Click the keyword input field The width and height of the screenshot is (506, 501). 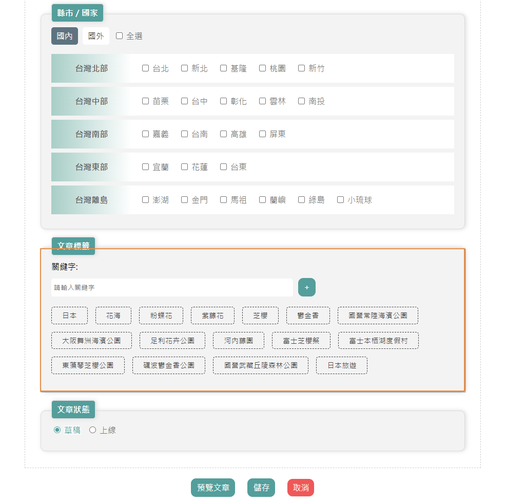tap(172, 287)
